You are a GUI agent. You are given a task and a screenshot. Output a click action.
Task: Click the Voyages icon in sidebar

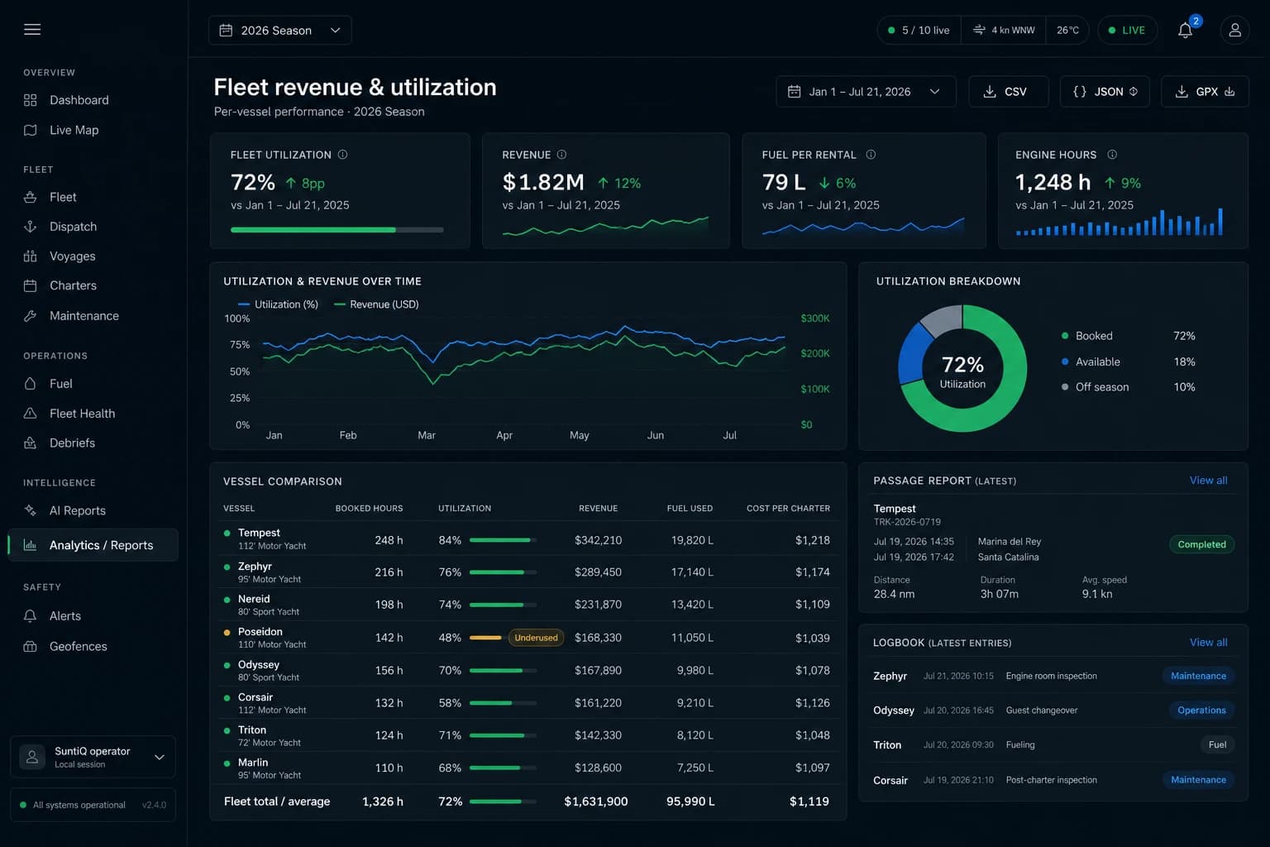click(x=31, y=256)
